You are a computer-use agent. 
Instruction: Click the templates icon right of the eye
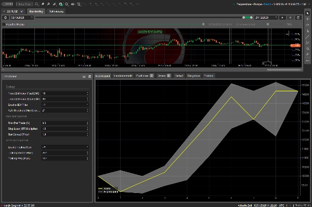click(x=79, y=4)
